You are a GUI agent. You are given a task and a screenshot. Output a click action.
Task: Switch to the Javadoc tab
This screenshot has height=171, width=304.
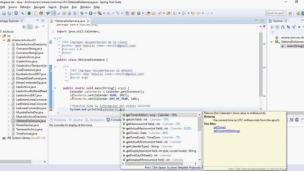[76, 120]
